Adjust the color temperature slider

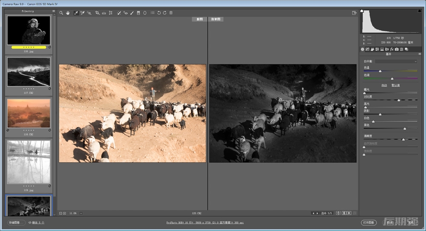(x=380, y=71)
